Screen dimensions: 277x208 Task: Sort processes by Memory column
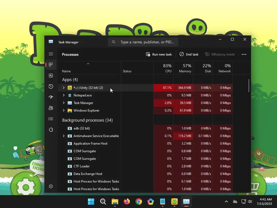click(x=183, y=68)
